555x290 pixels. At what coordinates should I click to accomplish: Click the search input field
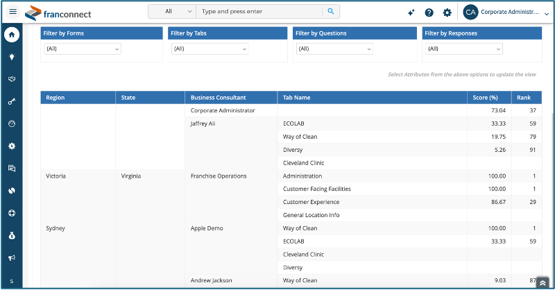pos(259,11)
